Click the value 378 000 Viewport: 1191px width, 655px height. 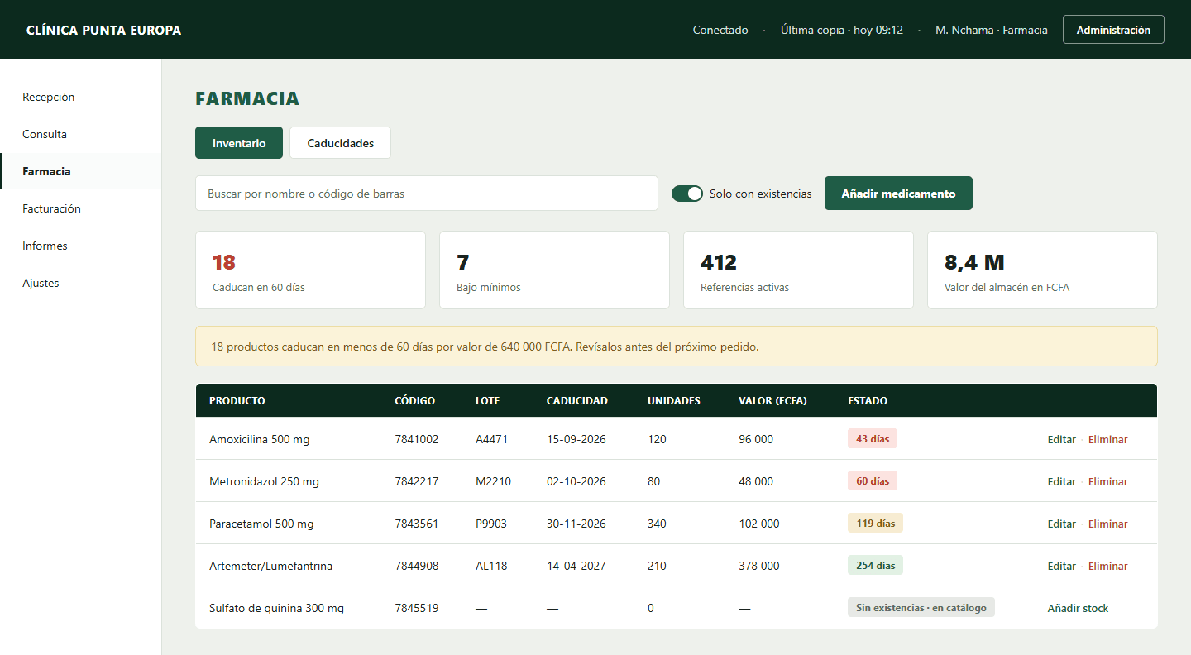point(758,566)
